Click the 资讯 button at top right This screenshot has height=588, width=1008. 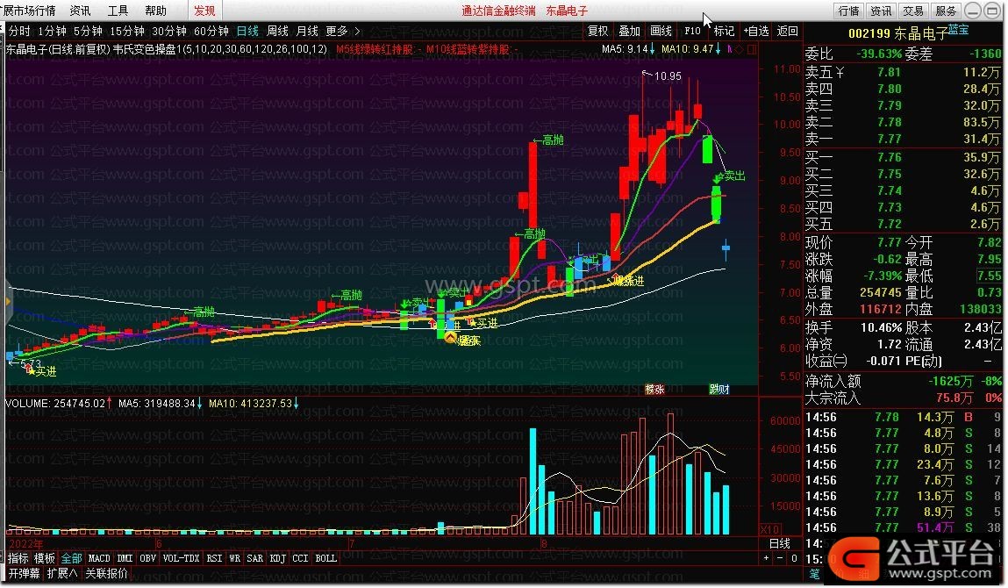click(x=881, y=11)
